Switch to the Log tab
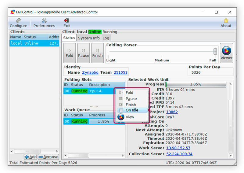Viewport: 244px width, 173px height. click(x=106, y=38)
